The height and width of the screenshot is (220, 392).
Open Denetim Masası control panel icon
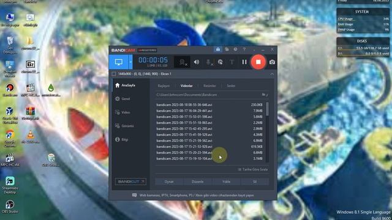click(x=10, y=68)
